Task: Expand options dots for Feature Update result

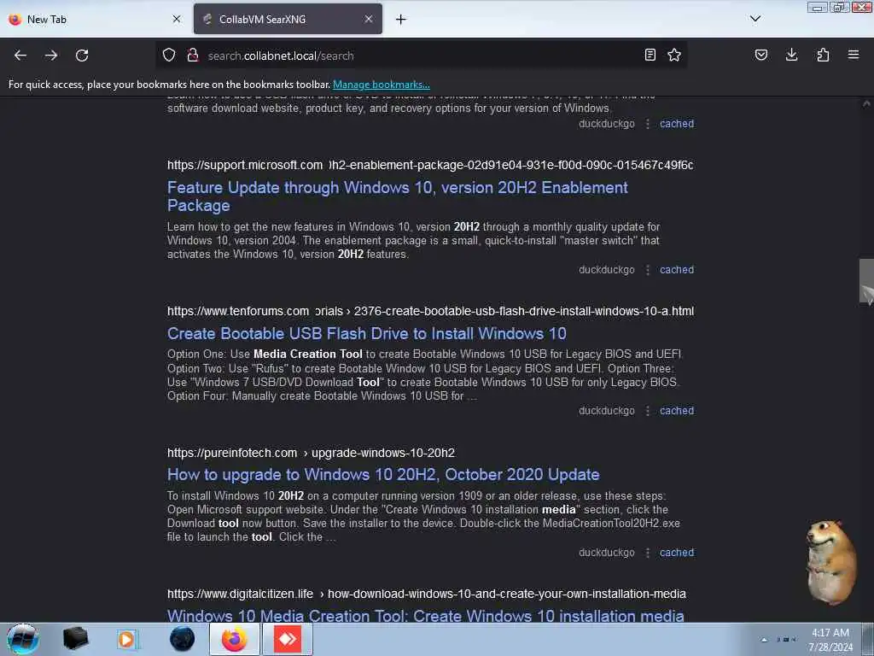Action: (x=648, y=270)
